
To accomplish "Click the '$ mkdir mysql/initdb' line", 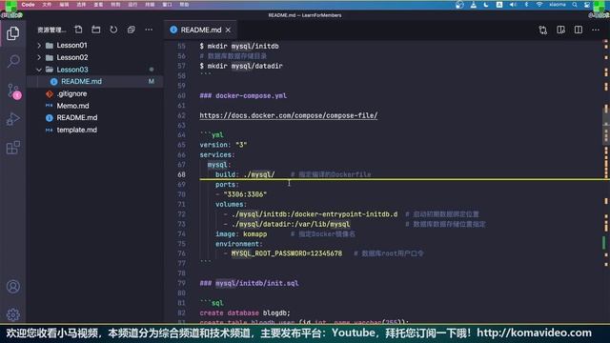I will [x=239, y=47].
